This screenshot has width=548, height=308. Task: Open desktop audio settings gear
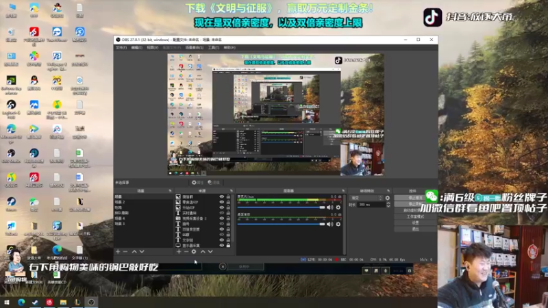338,224
